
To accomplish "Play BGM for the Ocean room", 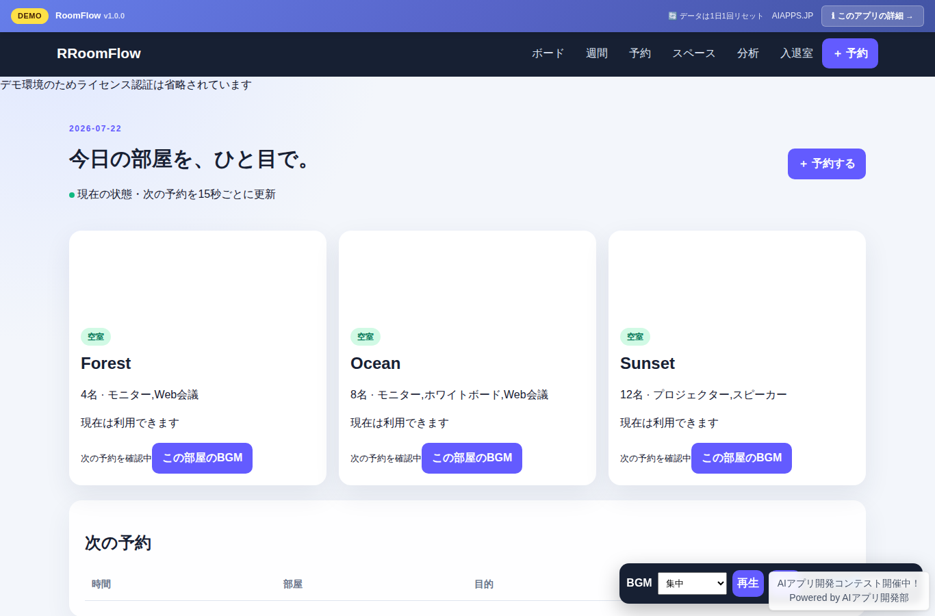I will [472, 458].
